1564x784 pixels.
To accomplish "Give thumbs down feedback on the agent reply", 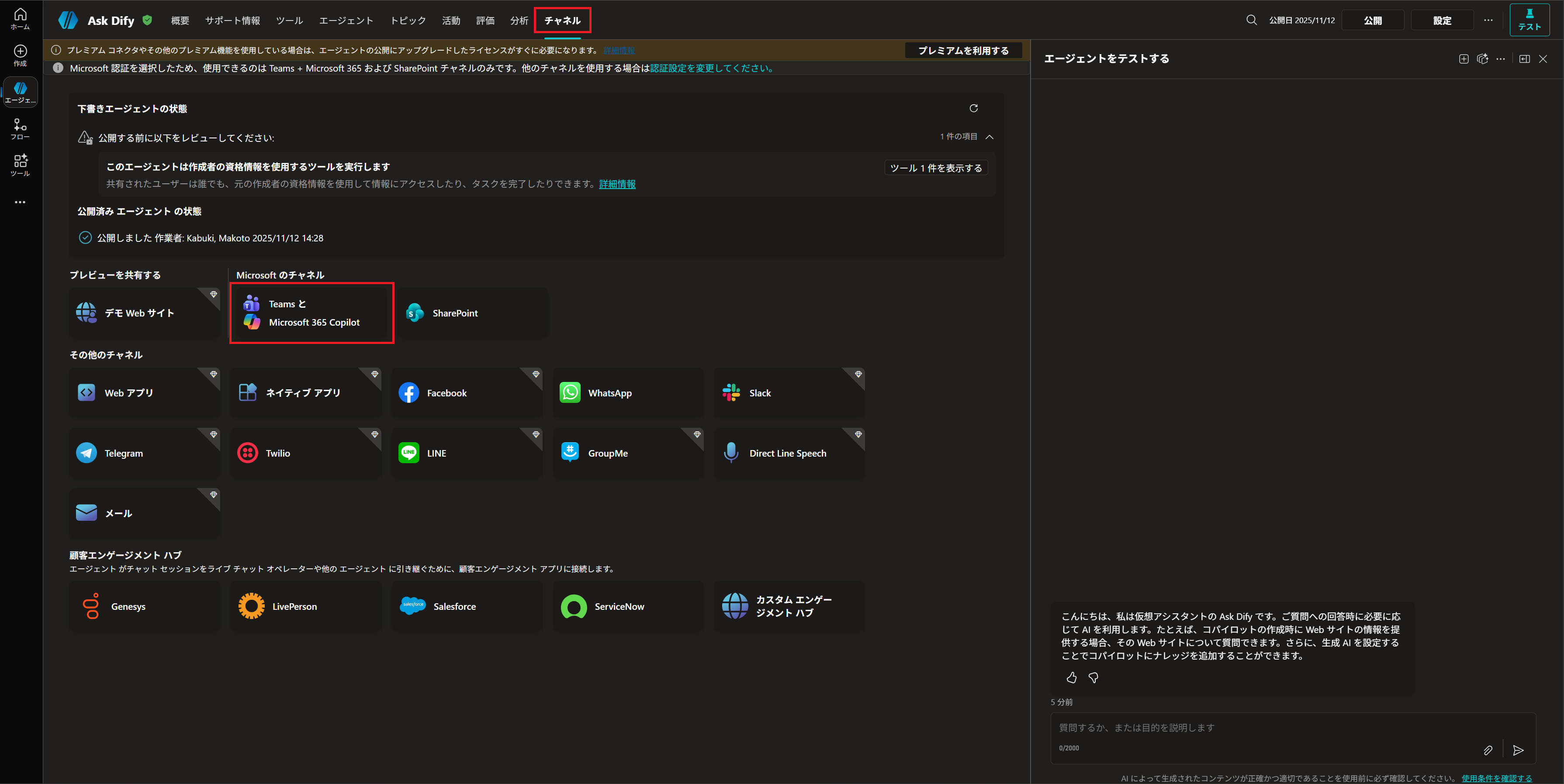I will point(1093,678).
